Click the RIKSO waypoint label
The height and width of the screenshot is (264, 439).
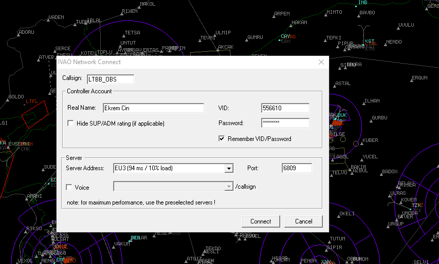pos(34,228)
